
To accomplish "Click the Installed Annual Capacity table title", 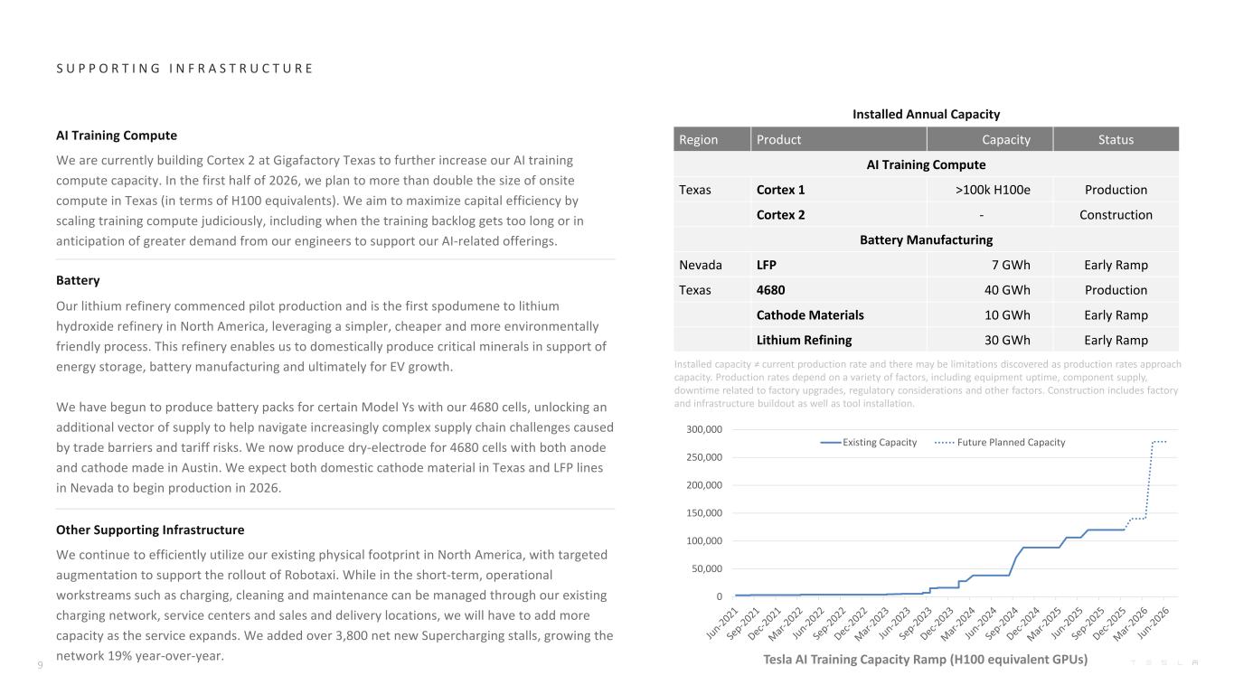I will [926, 114].
